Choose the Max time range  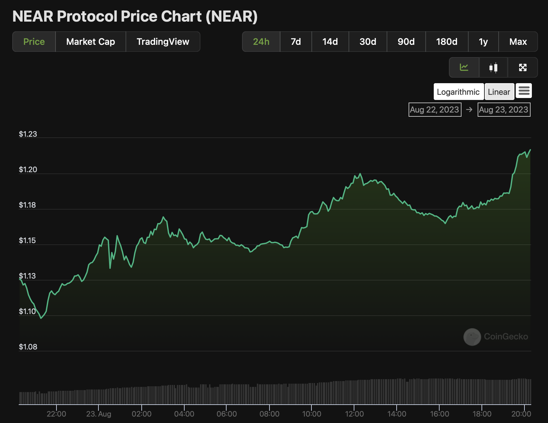tap(518, 42)
